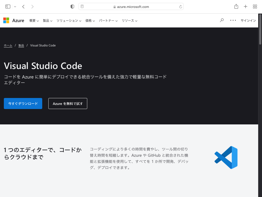The image size is (262, 197).
Task: Open site search with the magnifier icon
Action: (x=222, y=20)
